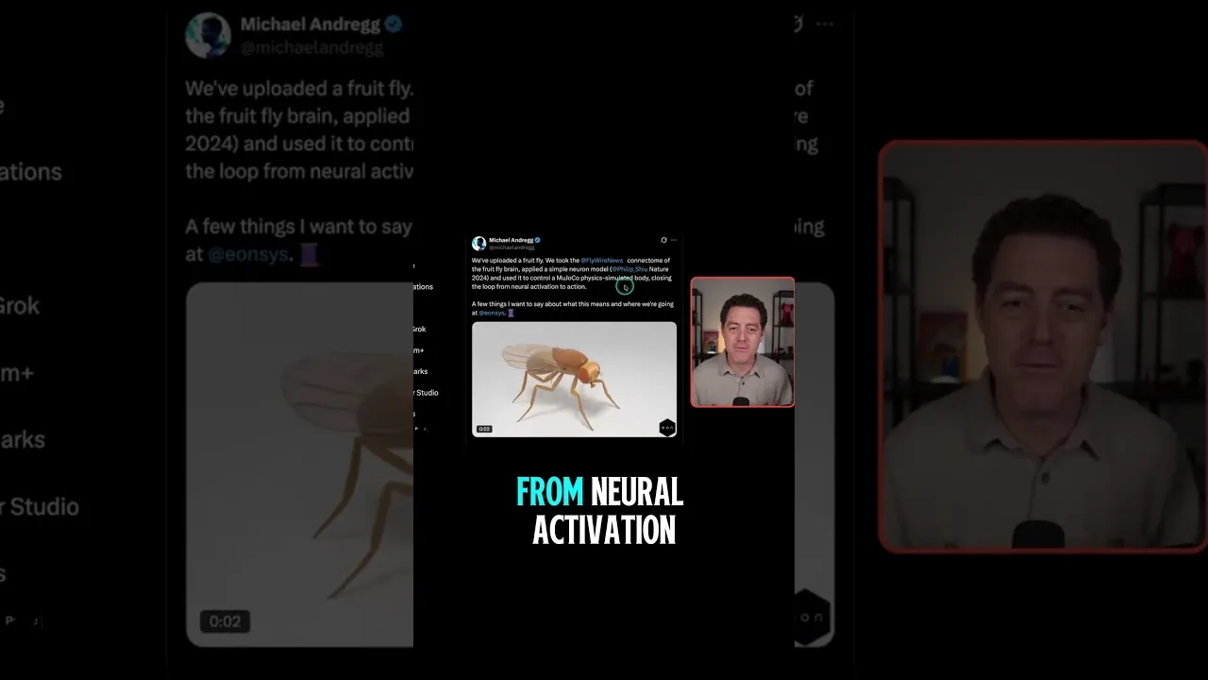Click the verified badge in the small centered tweet
The image size is (1208, 680).
click(x=538, y=241)
